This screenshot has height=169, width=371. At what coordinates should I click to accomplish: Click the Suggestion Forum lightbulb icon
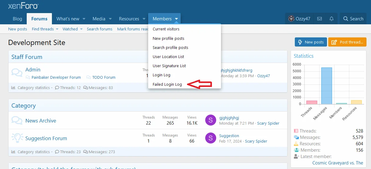[17, 138]
